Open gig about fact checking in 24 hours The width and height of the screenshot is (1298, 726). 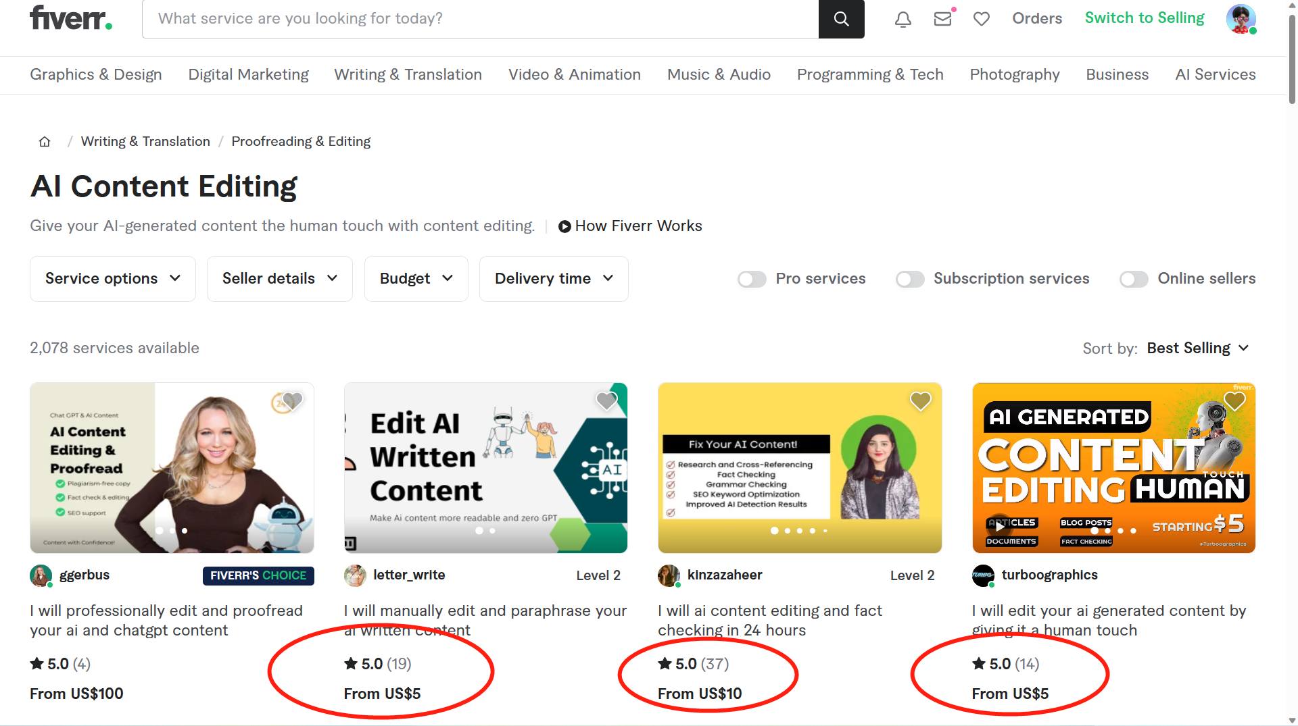point(770,621)
